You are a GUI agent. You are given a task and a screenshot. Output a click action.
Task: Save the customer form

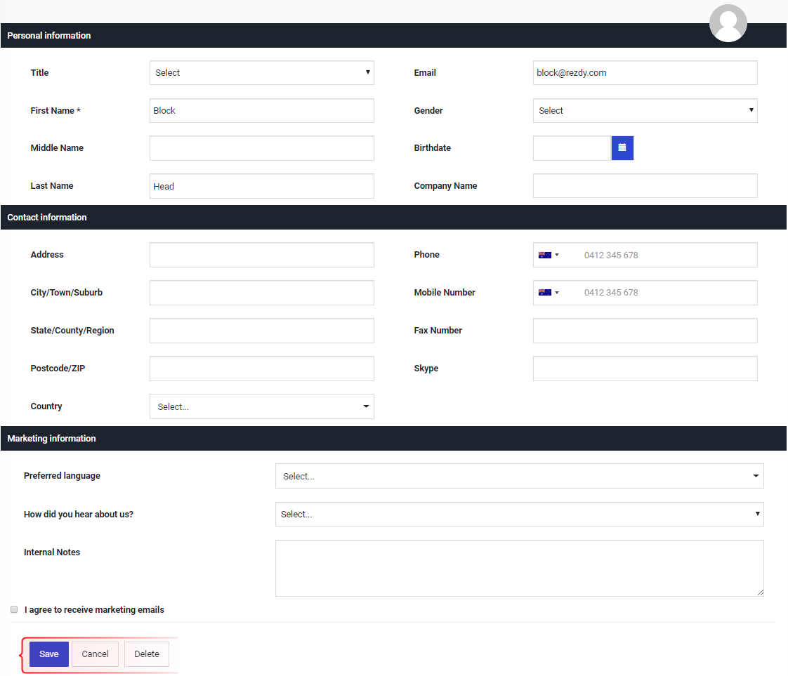(x=48, y=654)
